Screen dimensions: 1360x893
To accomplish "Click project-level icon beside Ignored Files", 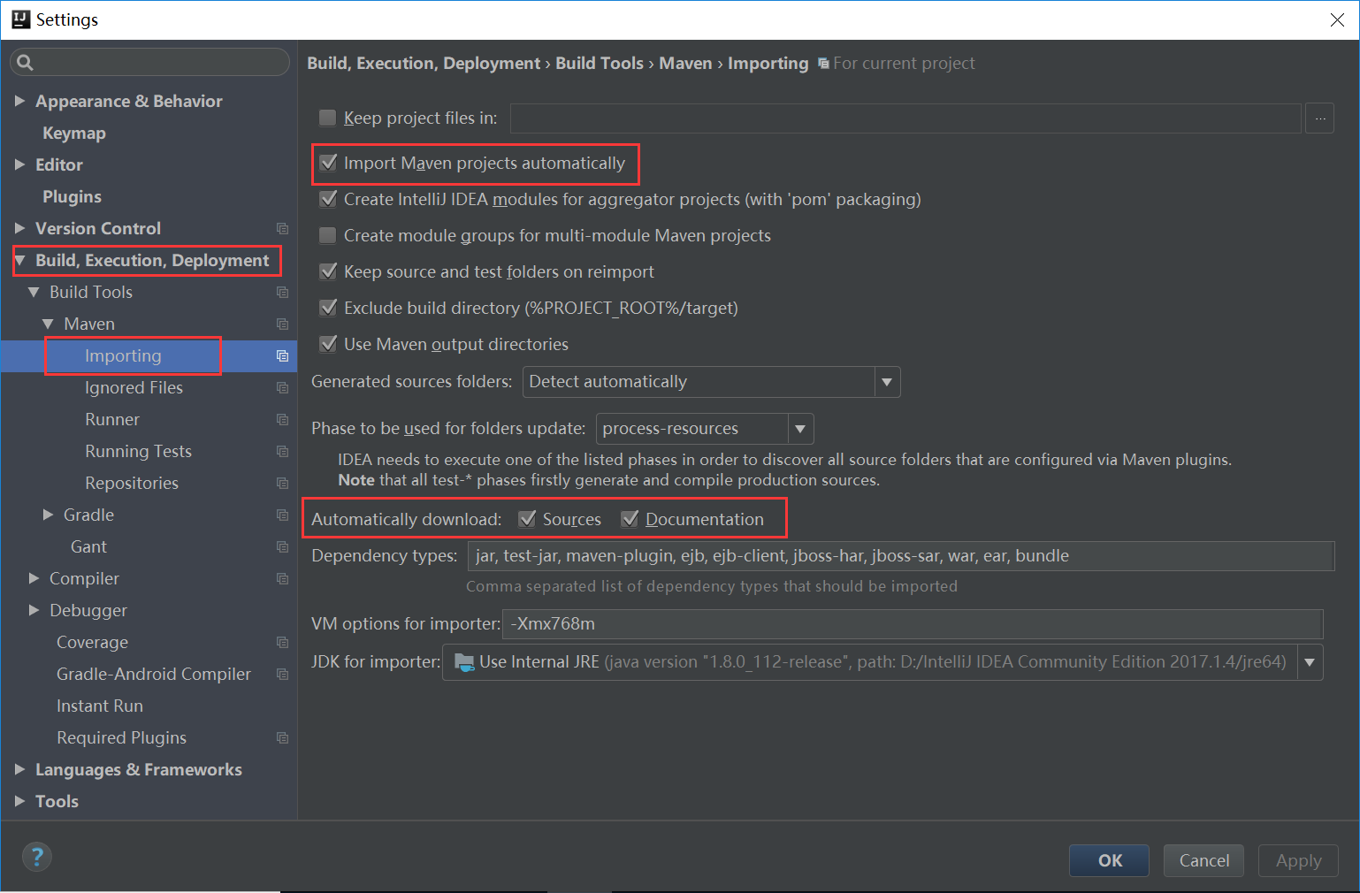I will 282,387.
